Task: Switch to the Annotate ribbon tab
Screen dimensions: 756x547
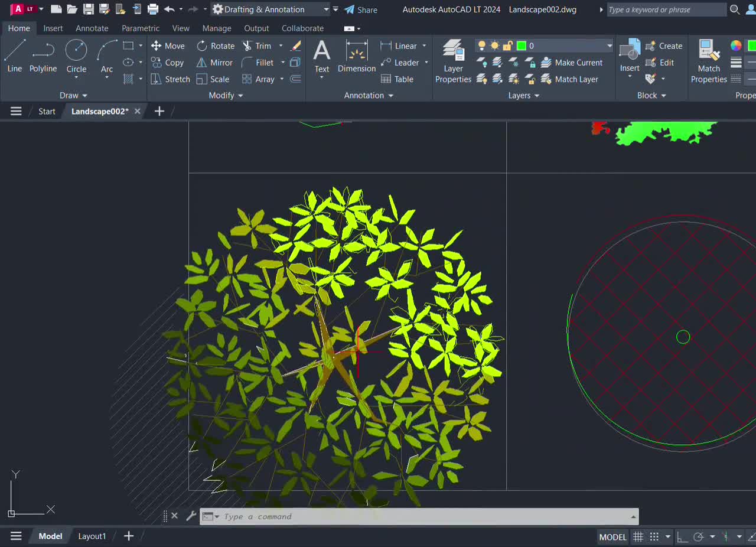Action: click(92, 28)
